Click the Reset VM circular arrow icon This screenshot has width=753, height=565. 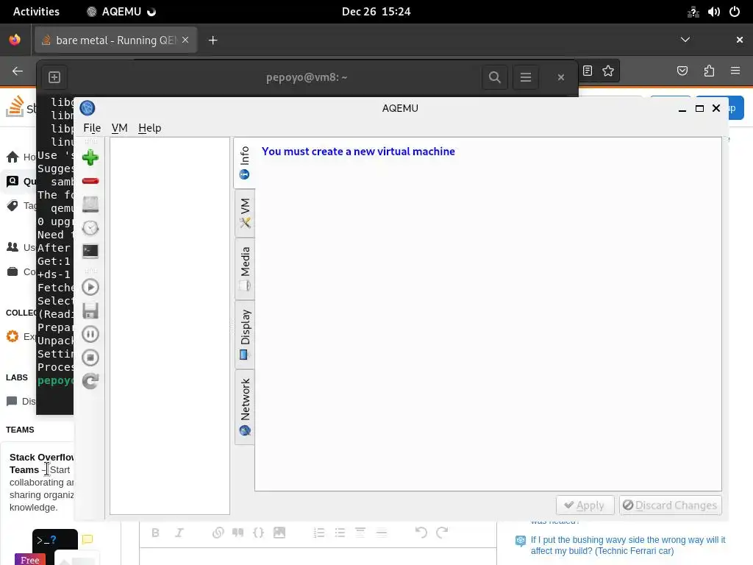90,381
